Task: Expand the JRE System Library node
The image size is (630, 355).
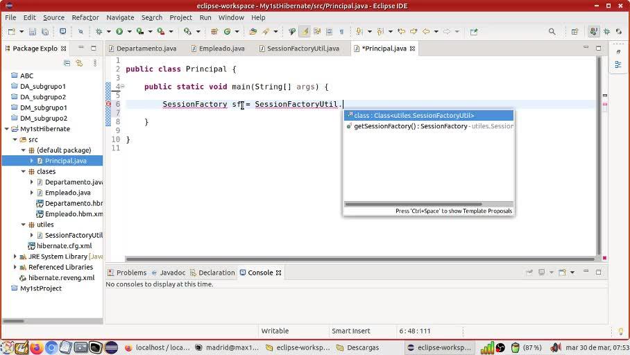Action: (15, 257)
